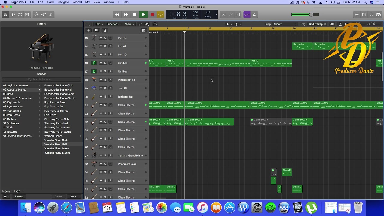Expand the 02 Acoustic Pianos category arrow
The image size is (384, 216).
click(39, 90)
